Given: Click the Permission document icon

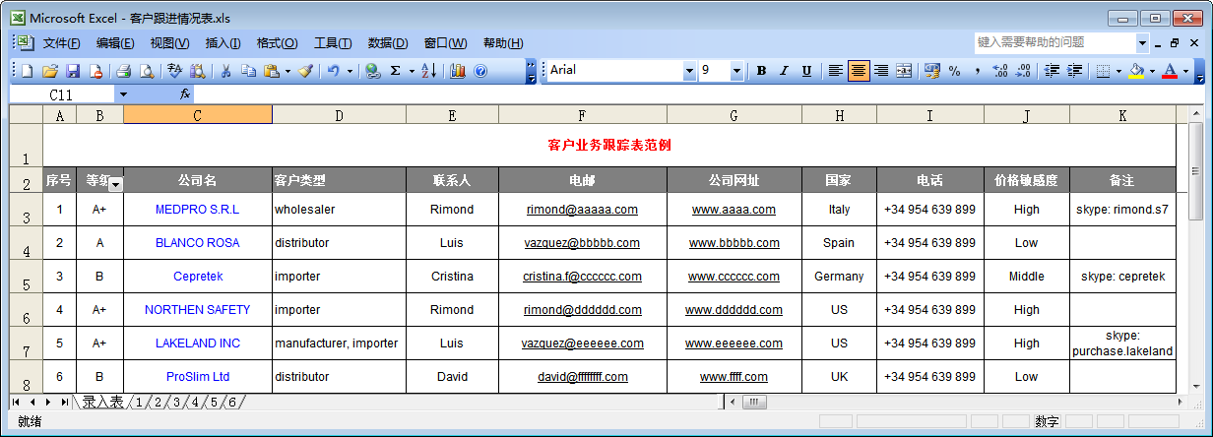Looking at the screenshot, I should pos(96,71).
